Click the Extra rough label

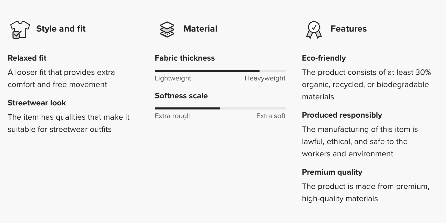point(173,116)
